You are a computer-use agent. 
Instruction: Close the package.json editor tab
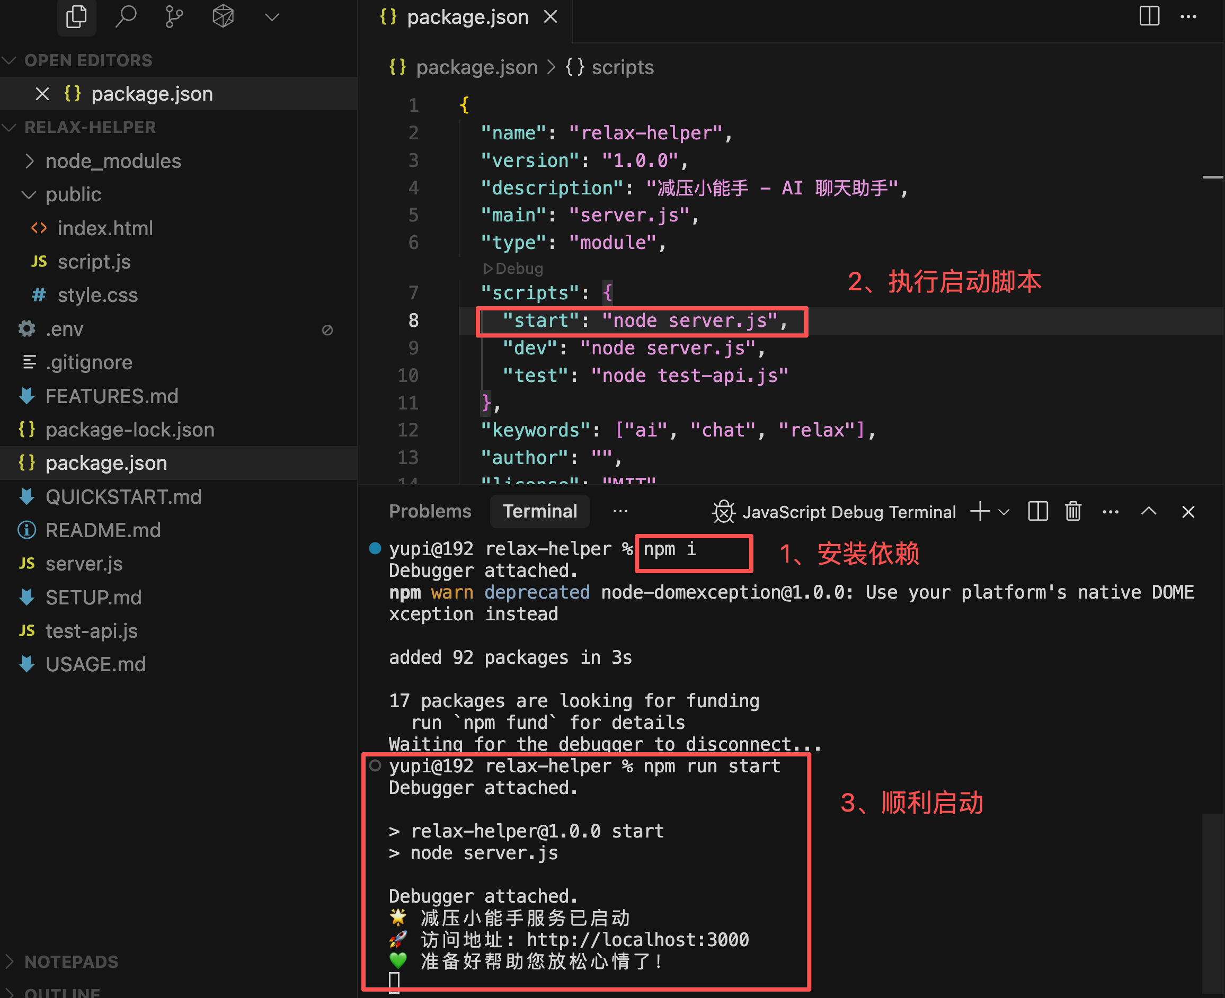pos(551,16)
